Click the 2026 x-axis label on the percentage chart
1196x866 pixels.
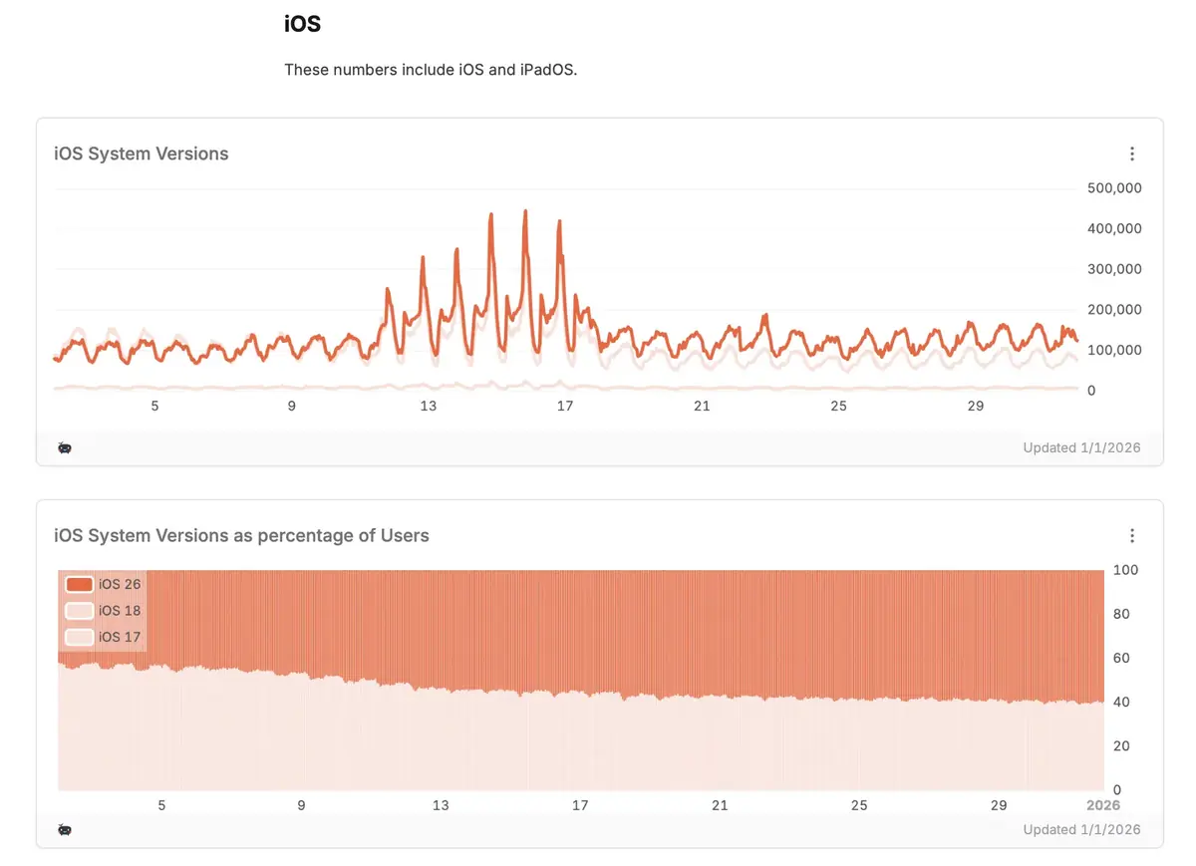[1102, 805]
